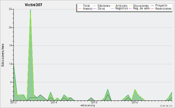Open the wikiscan.org credit text

pos(87,105)
